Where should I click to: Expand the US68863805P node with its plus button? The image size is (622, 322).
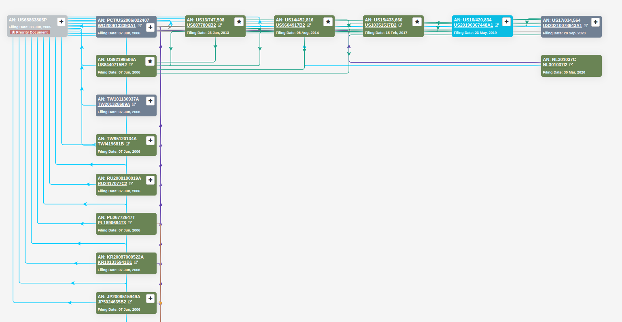(61, 21)
